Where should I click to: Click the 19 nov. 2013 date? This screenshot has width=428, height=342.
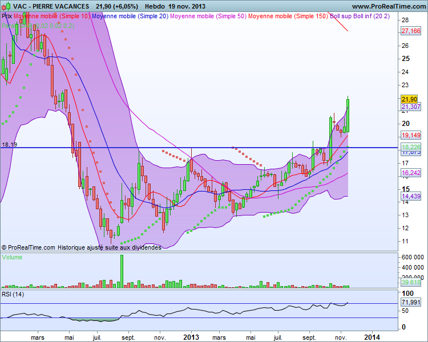click(187, 6)
